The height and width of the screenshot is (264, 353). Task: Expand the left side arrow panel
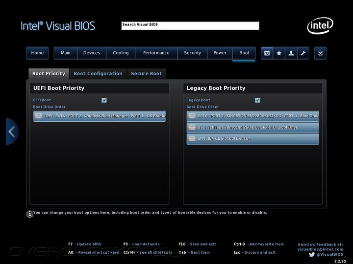pos(12,132)
